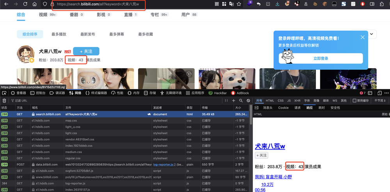
Task: Filter requests by JS type
Action: [x=289, y=100]
